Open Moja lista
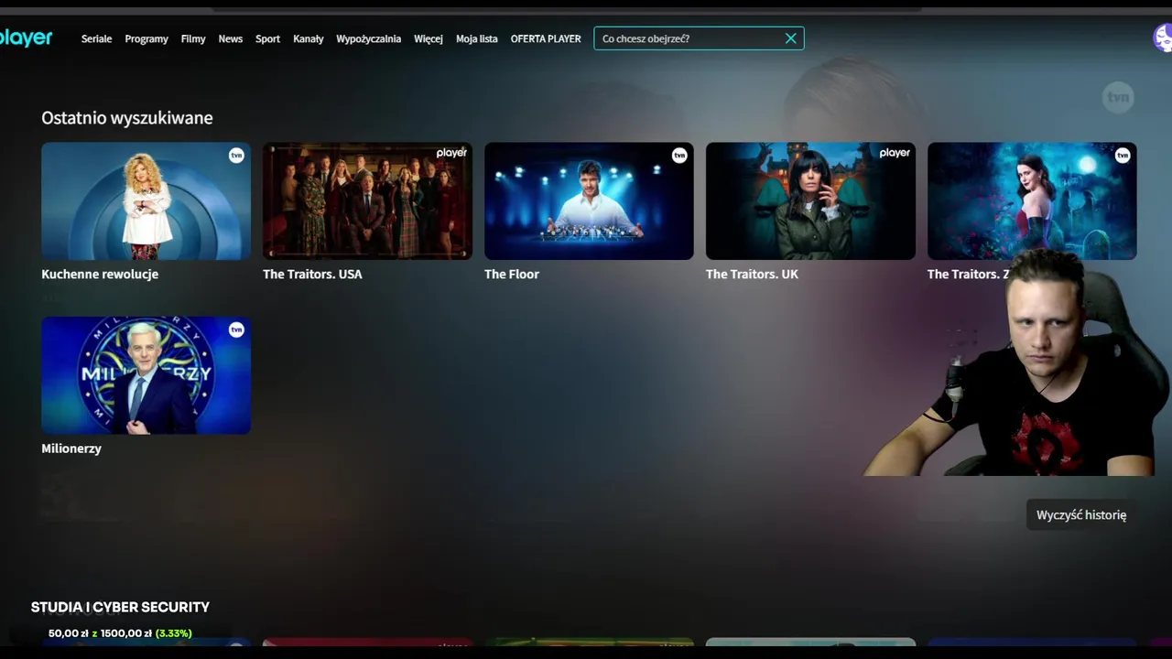This screenshot has height=659, width=1172. [477, 38]
